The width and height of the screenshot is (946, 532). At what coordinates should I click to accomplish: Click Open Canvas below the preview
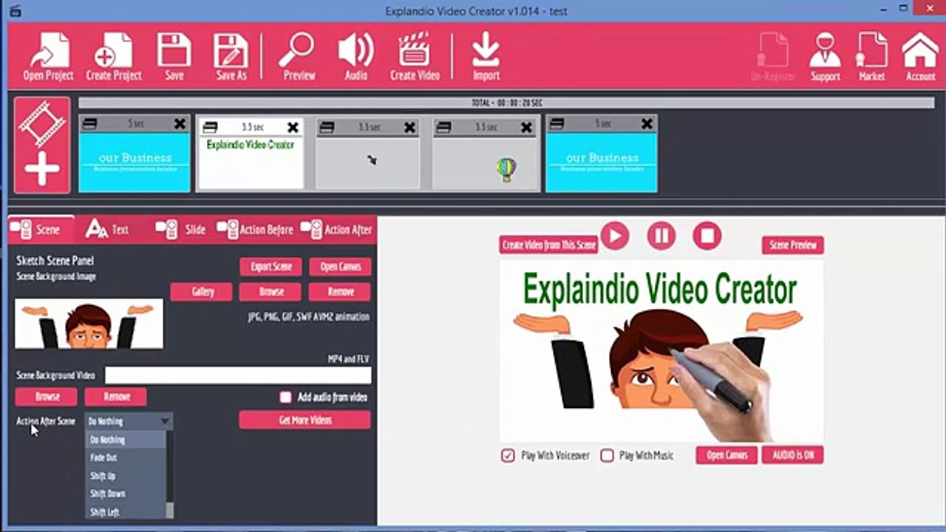pyautogui.click(x=726, y=455)
